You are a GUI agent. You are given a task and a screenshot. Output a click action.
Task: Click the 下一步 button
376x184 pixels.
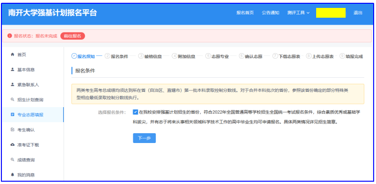point(145,138)
